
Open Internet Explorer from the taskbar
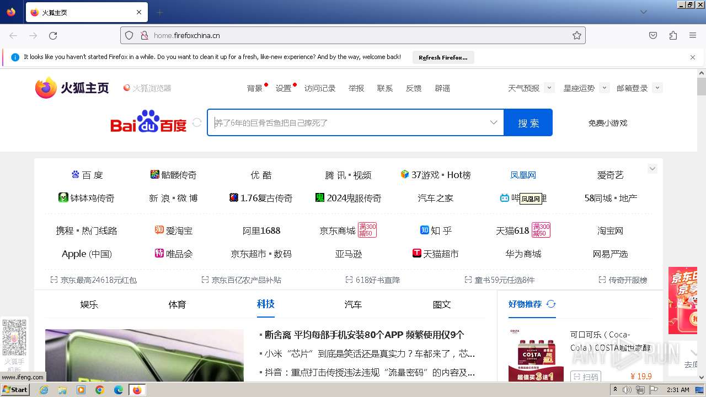pos(44,390)
